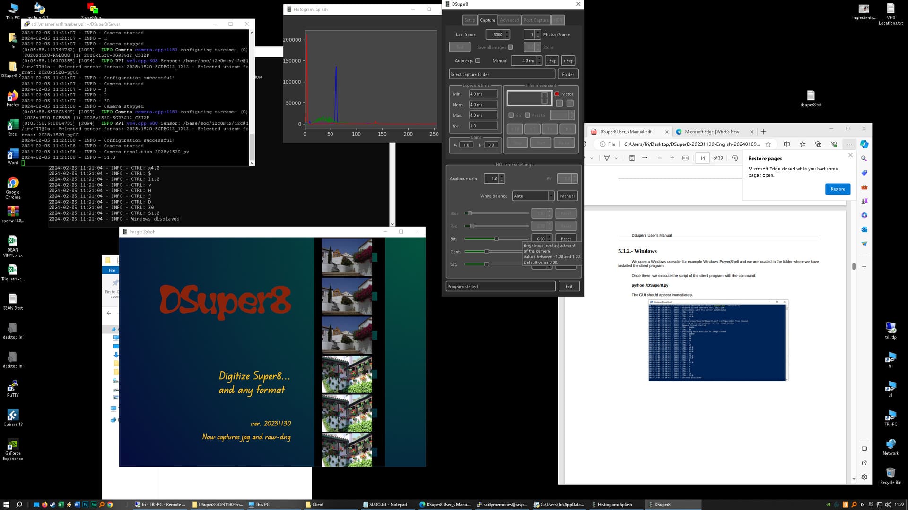Open the Google Chrome desktop shortcut
The image size is (908, 510).
tap(13, 187)
